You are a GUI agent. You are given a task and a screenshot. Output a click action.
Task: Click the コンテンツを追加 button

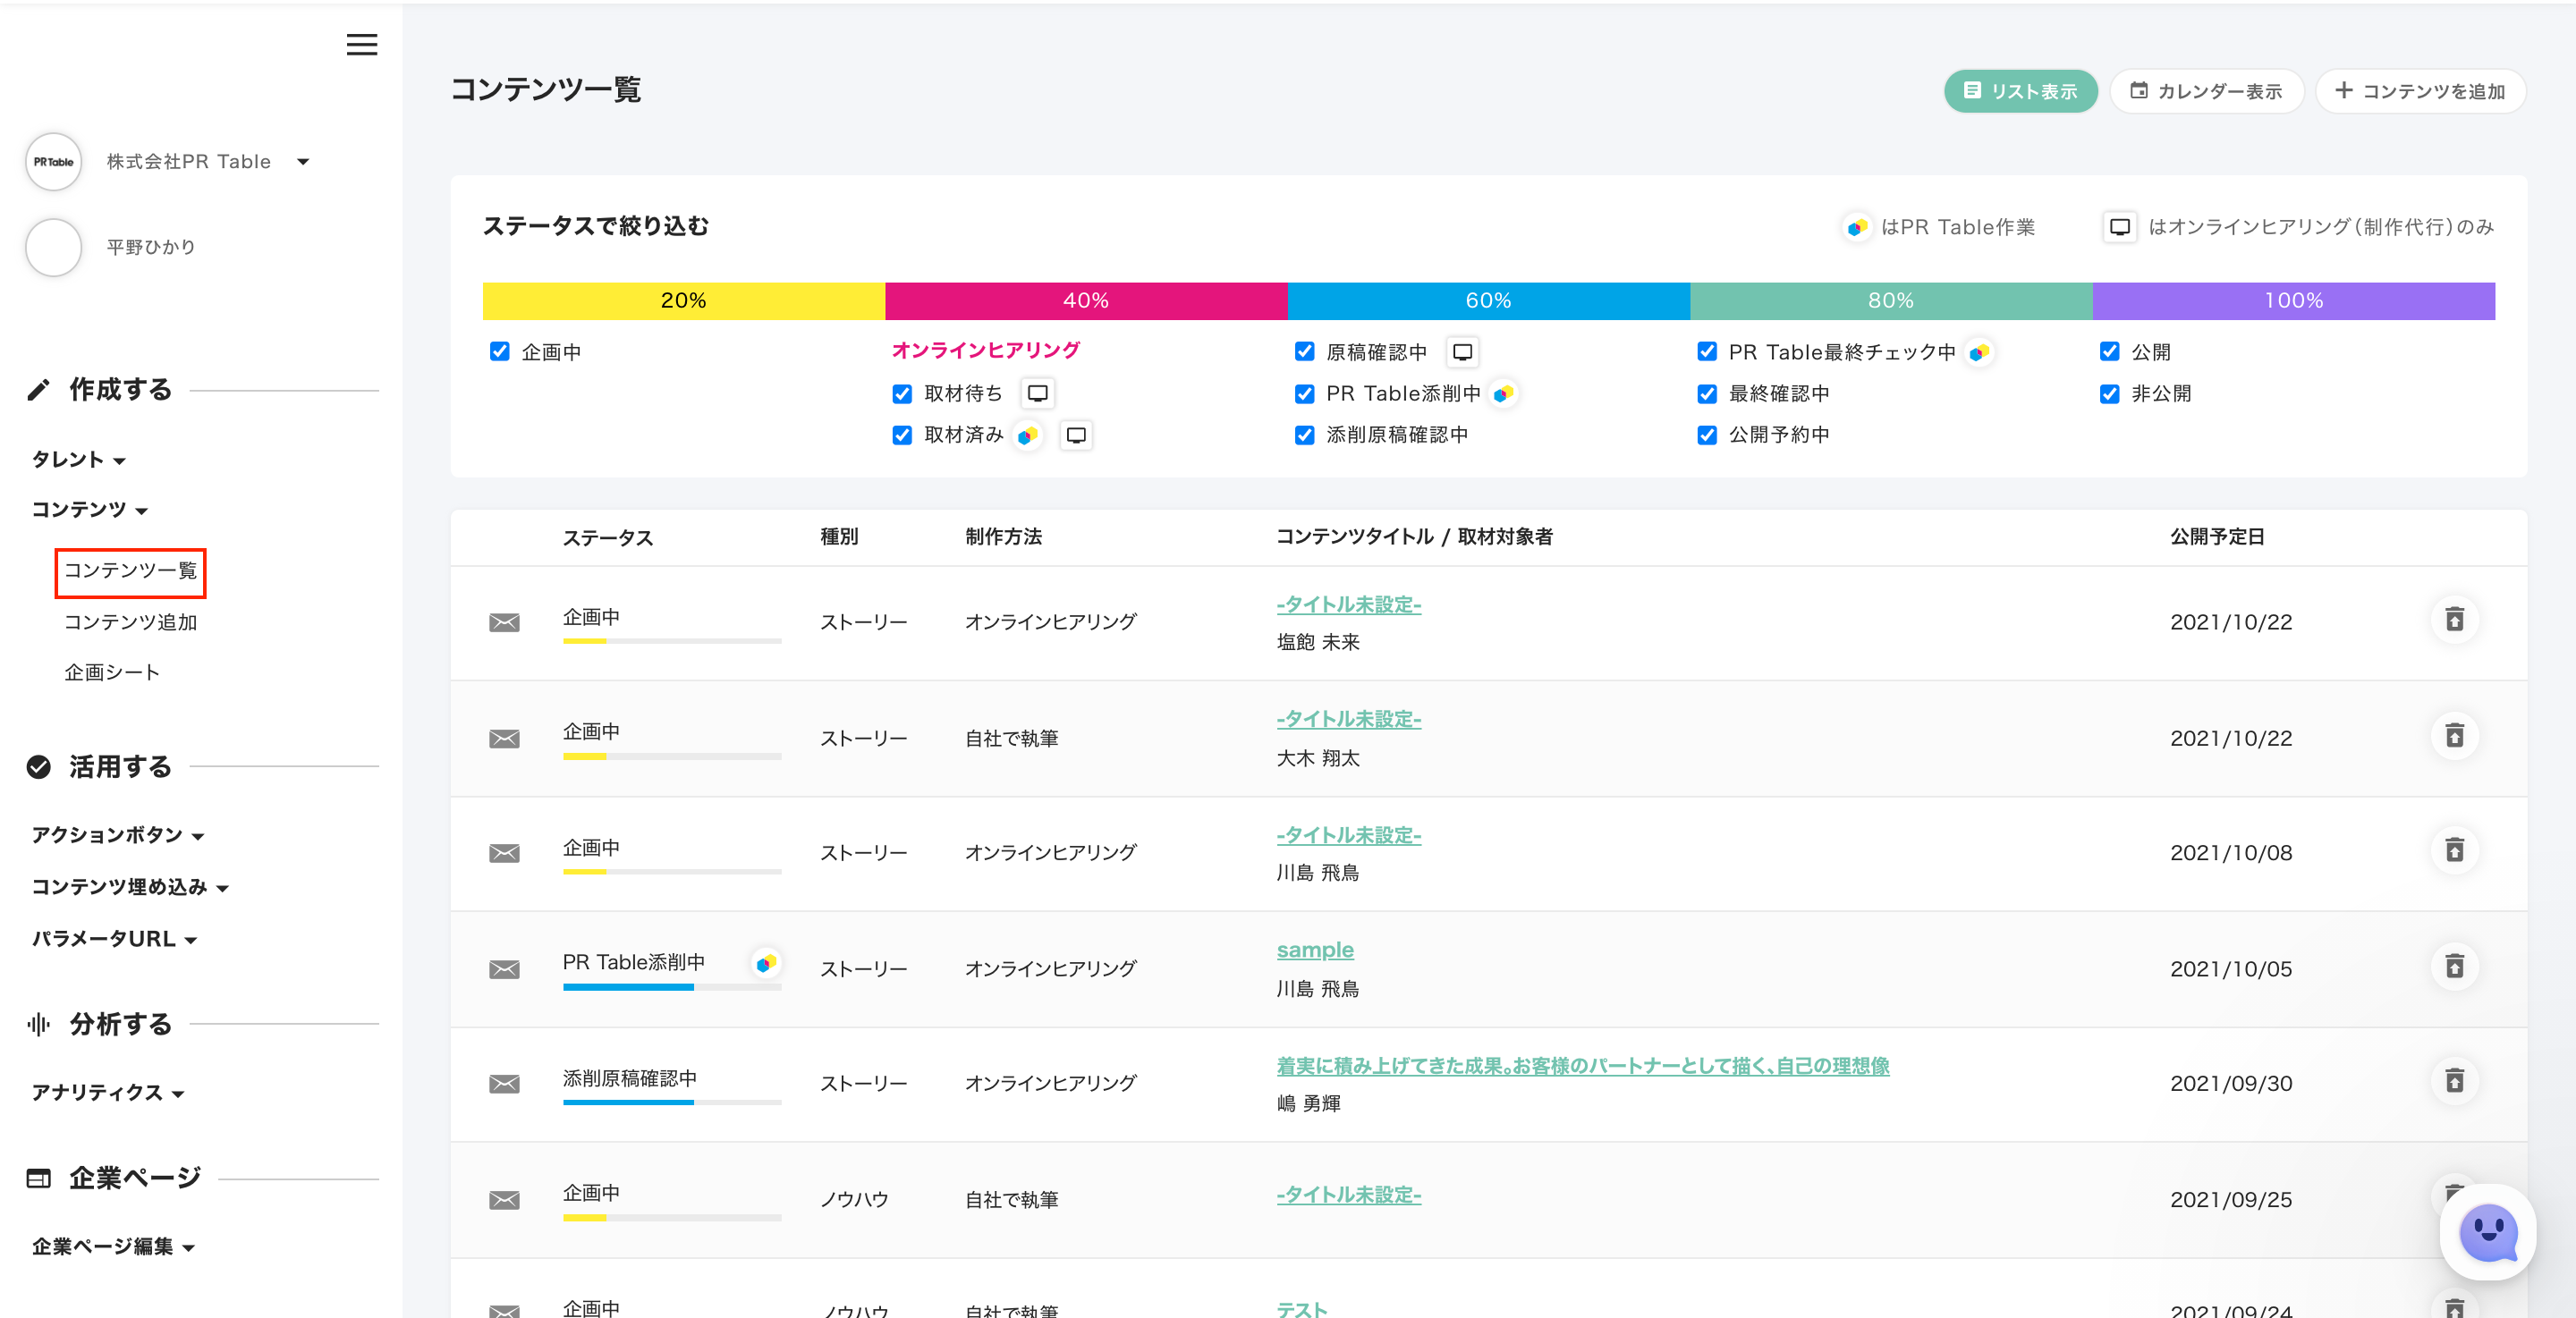[2420, 91]
